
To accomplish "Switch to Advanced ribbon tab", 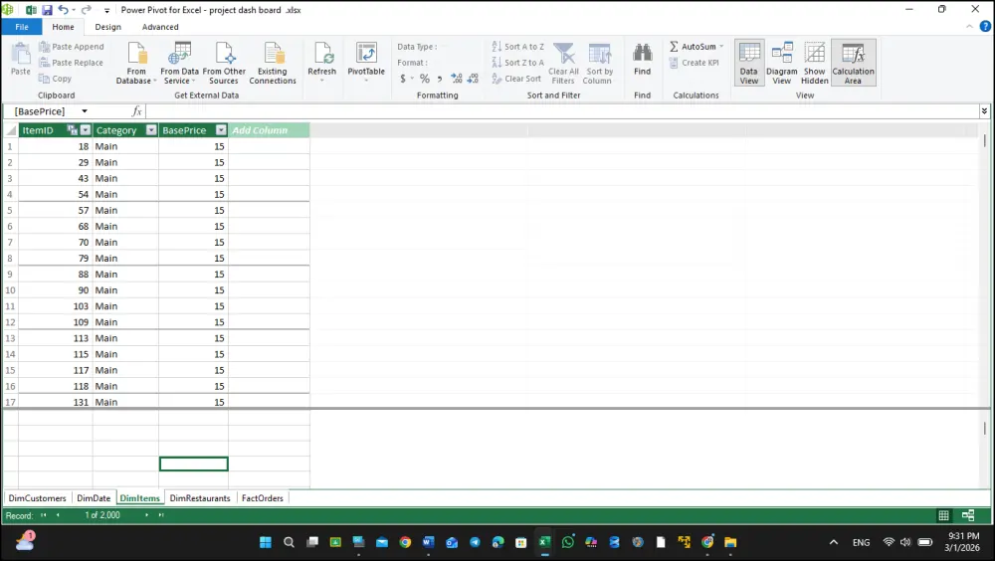I will tap(160, 27).
